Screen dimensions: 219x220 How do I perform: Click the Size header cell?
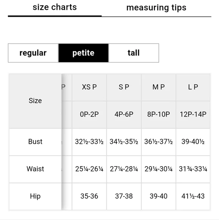point(35,101)
